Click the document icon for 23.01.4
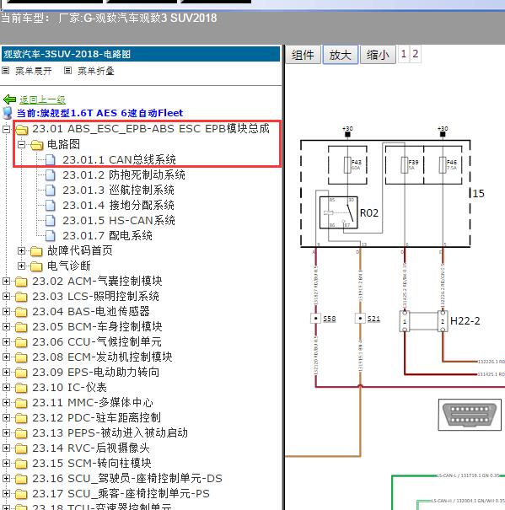Viewport: 505px width, 510px height. (x=50, y=205)
